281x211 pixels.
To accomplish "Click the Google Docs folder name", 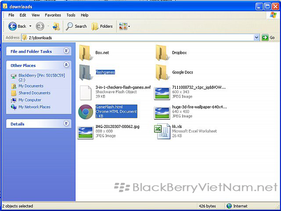I will 183,72.
